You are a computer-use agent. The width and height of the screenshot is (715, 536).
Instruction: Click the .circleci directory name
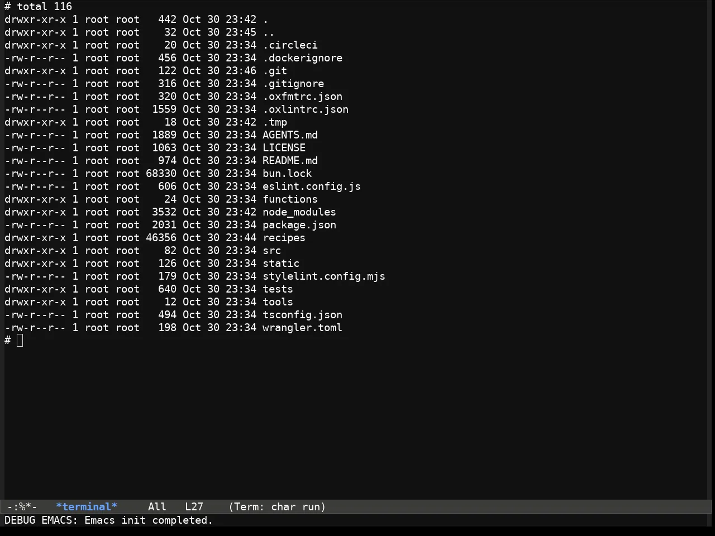290,45
